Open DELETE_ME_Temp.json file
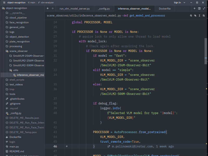 click(22, 132)
